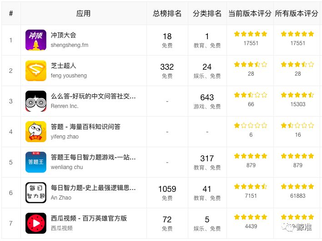
Task: Select the 1059 overall rank for 每日智力题
Action: click(167, 189)
